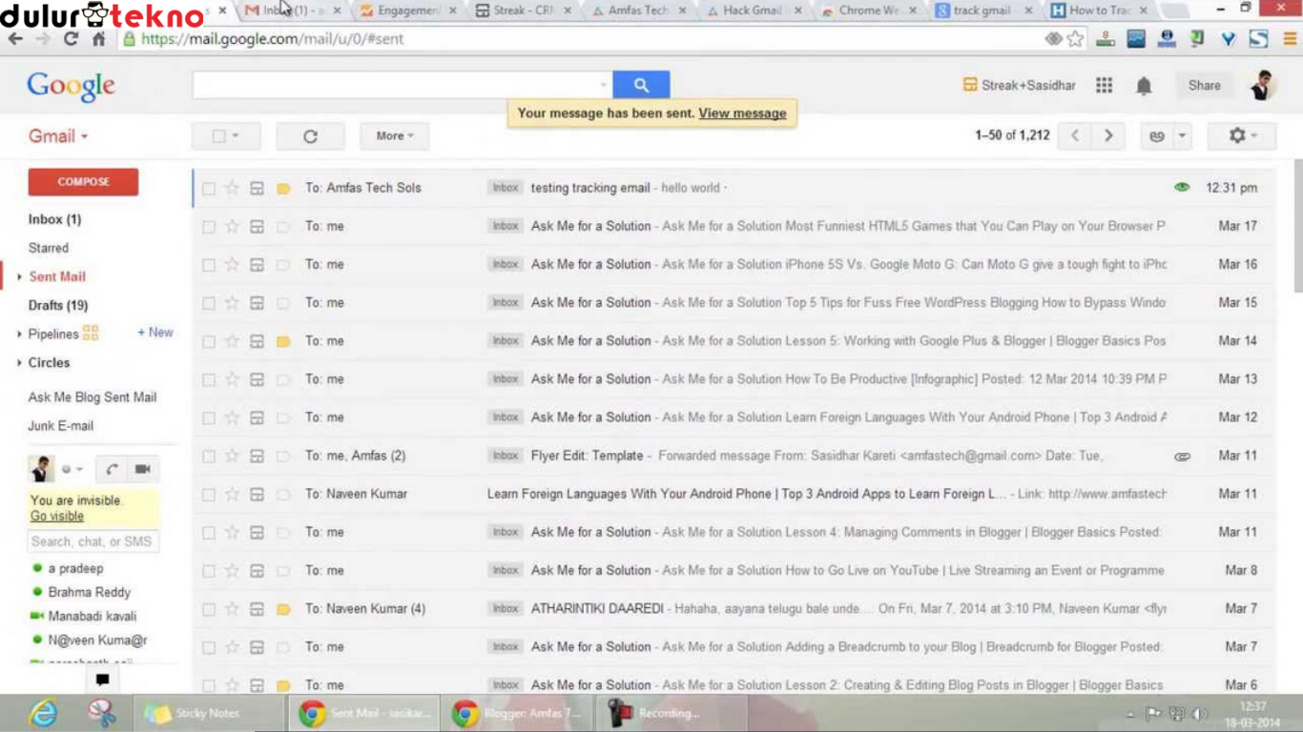Expand the Pipelines section
Viewport: 1303px width, 732px height.
(19, 335)
